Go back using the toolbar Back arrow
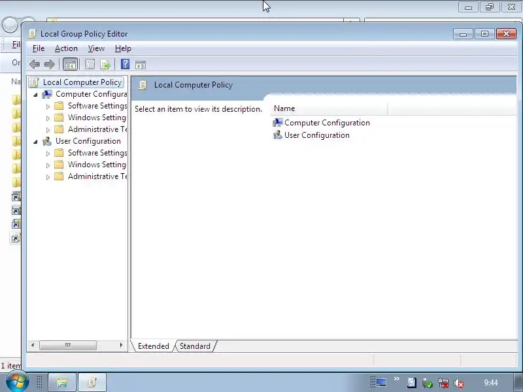Viewport: 523px width, 392px height. (x=35, y=64)
